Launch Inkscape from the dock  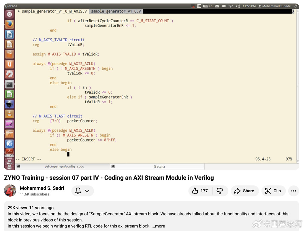coord(9,104)
